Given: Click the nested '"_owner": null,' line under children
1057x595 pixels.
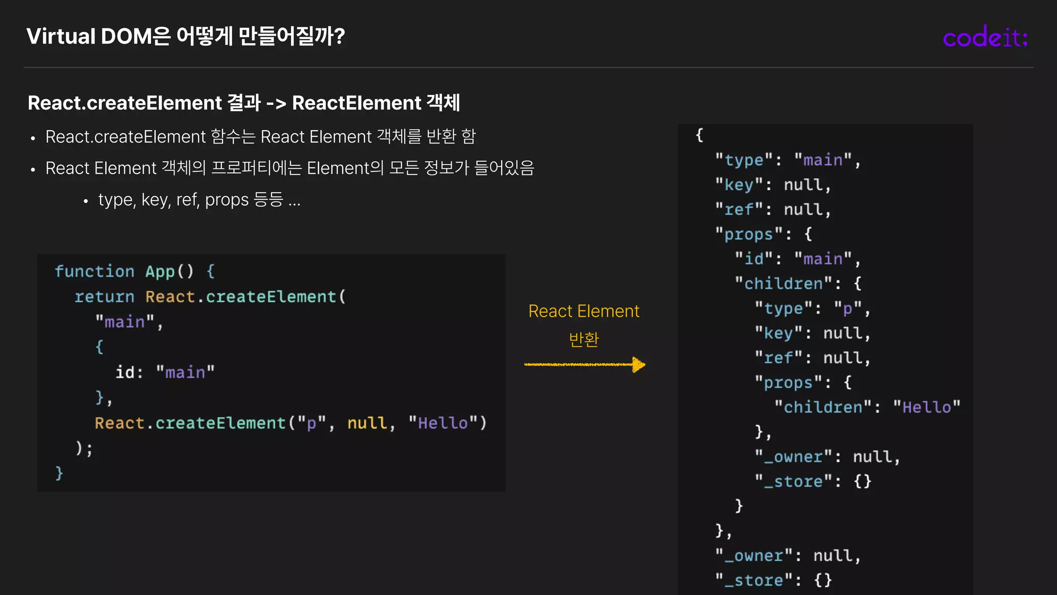Looking at the screenshot, I should click(x=827, y=457).
